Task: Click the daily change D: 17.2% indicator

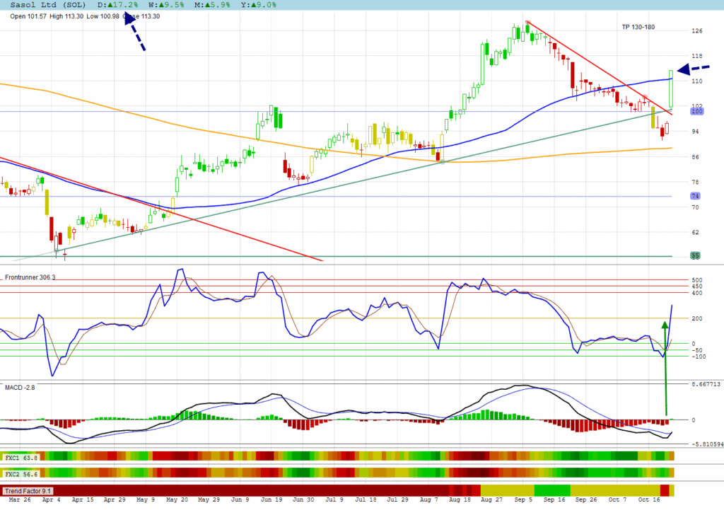Action: coord(116,5)
